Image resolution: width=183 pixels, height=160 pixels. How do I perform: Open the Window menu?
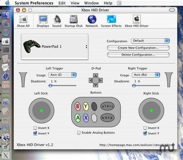91,3
